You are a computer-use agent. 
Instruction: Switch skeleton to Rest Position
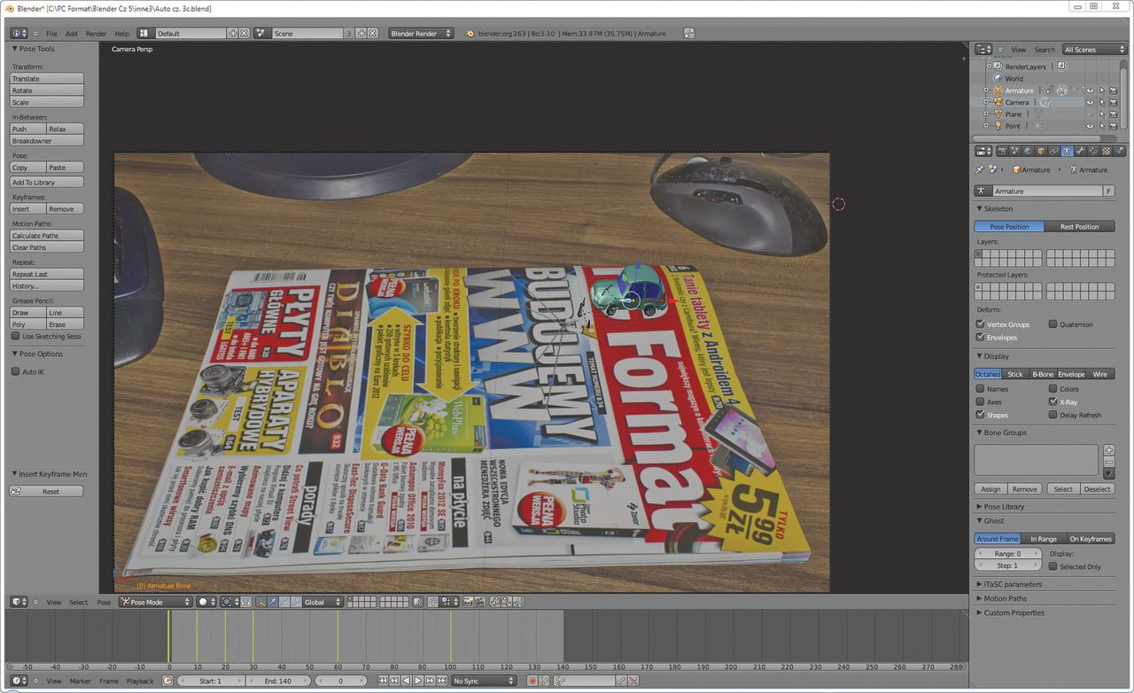point(1079,227)
